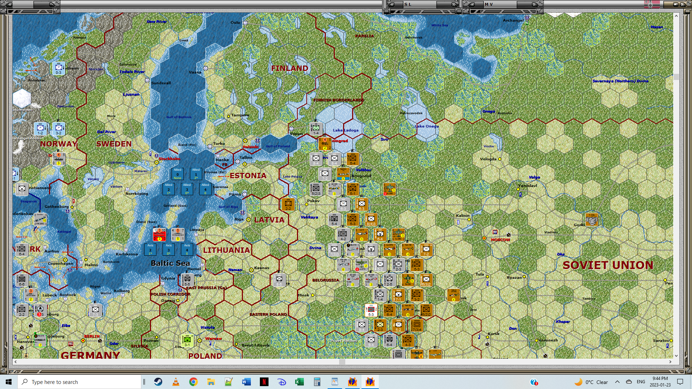Image resolution: width=692 pixels, height=389 pixels.
Task: Click the Berlin city marker
Action: (83, 340)
